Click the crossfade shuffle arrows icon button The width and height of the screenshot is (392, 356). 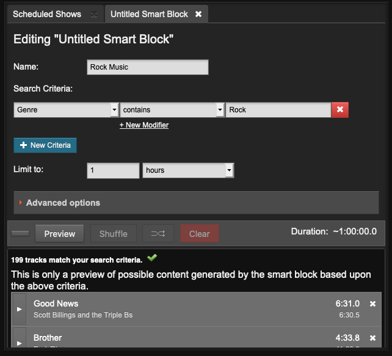(158, 233)
